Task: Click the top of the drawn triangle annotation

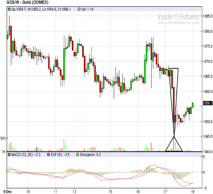Action: (x=173, y=69)
